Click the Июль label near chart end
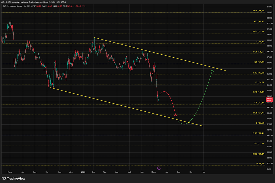This screenshot has height=183, width=275. tap(153, 172)
